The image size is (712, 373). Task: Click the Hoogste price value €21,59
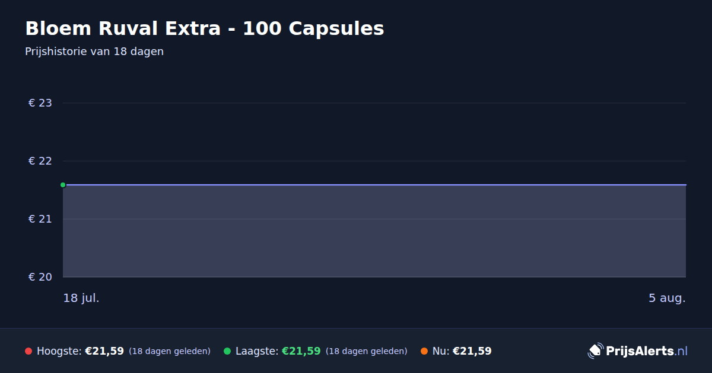pyautogui.click(x=104, y=351)
